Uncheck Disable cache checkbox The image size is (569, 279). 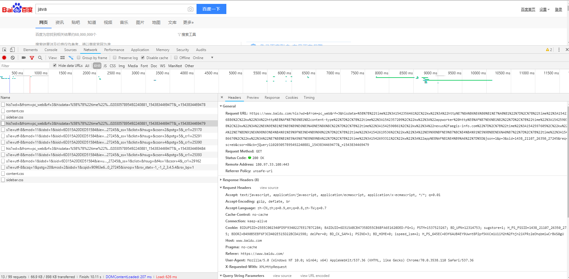point(143,58)
